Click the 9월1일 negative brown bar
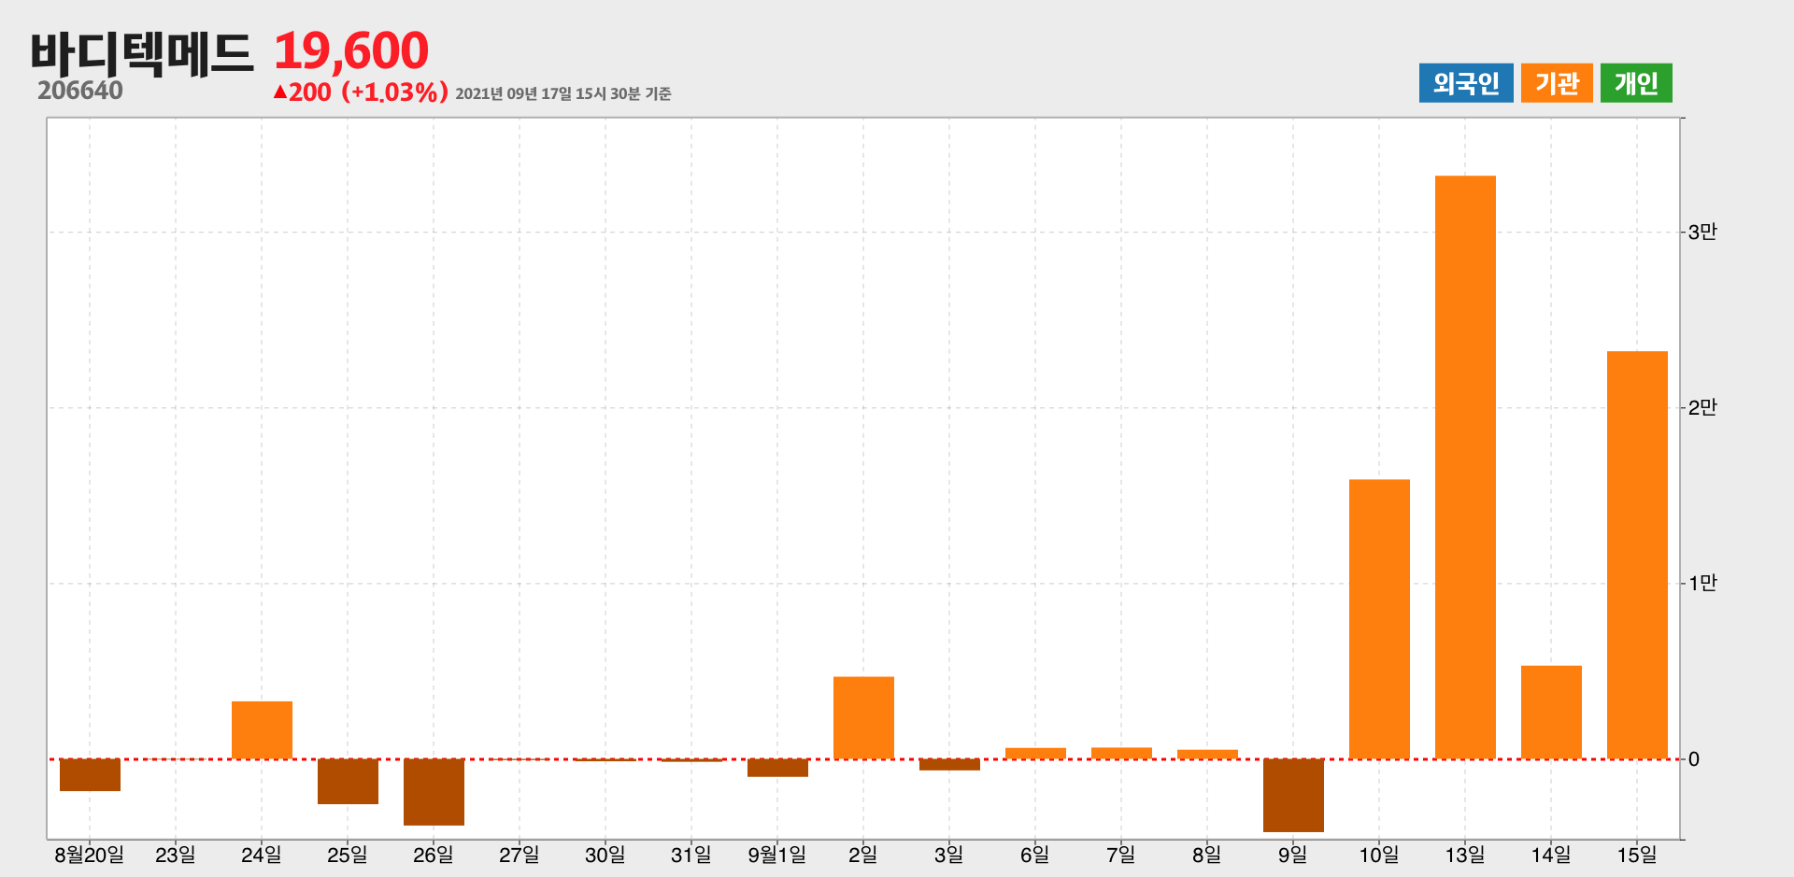 [777, 768]
